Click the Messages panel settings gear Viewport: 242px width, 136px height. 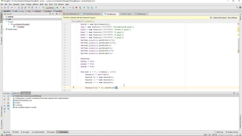pyautogui.click(x=234, y=93)
